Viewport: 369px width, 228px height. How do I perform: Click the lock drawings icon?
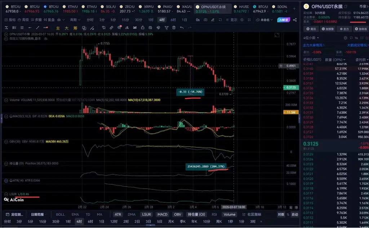coord(143,28)
